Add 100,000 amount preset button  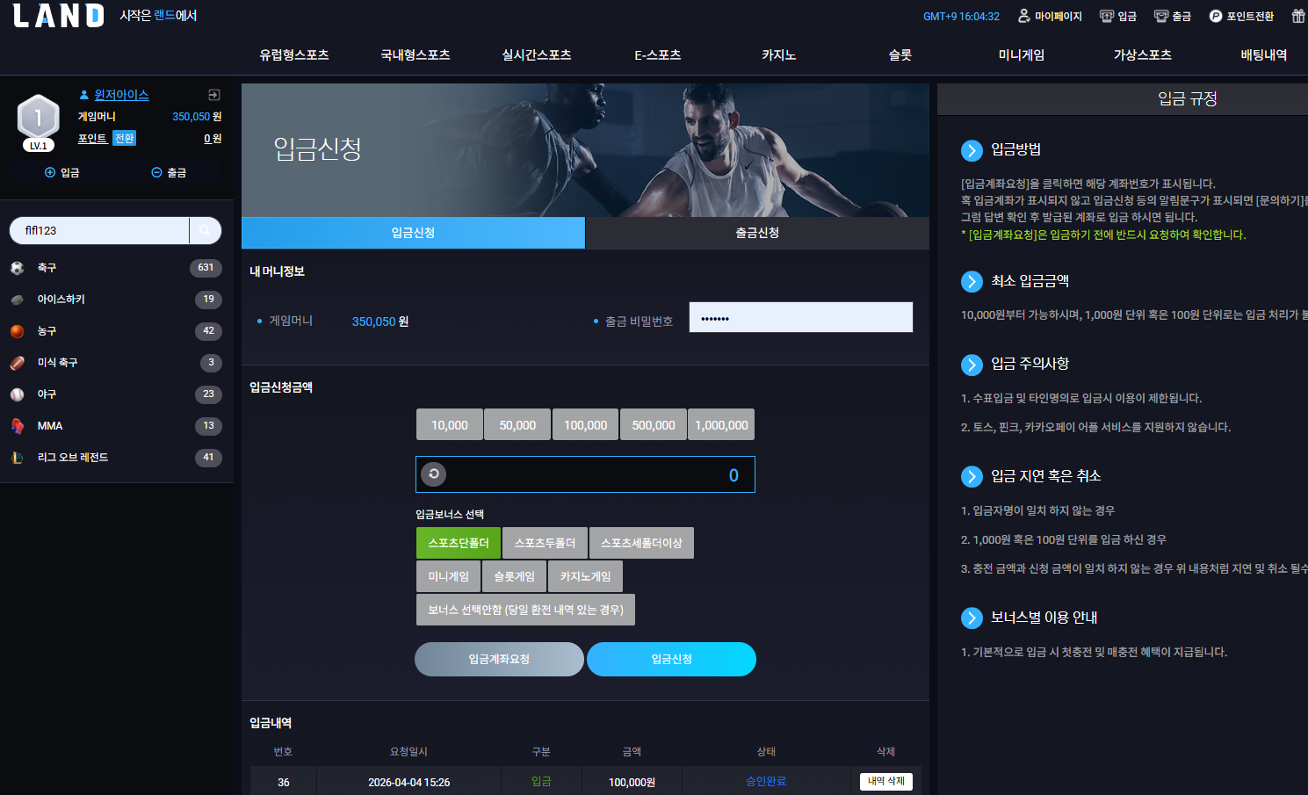[x=585, y=424]
